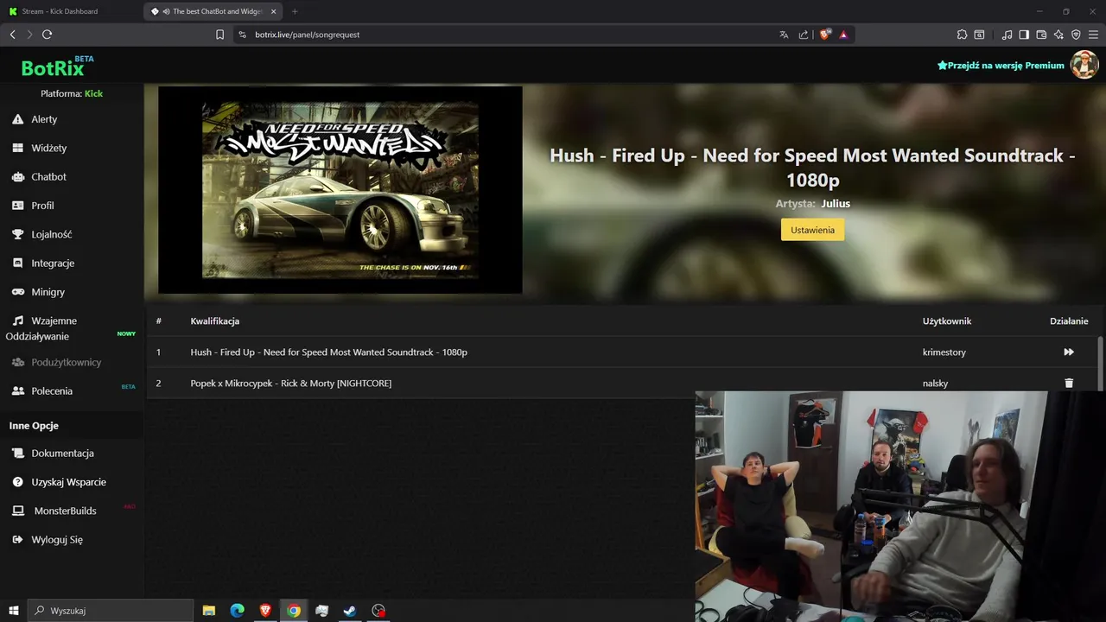Reload the current page

pyautogui.click(x=47, y=35)
